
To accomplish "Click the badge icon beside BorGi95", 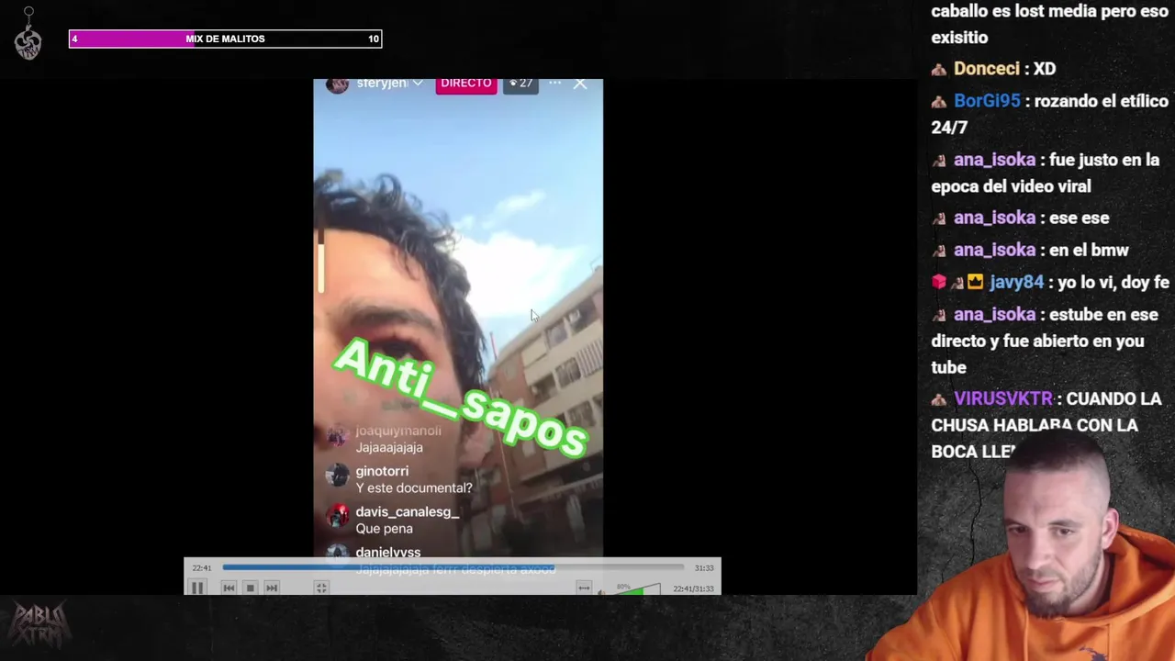I will pyautogui.click(x=939, y=102).
